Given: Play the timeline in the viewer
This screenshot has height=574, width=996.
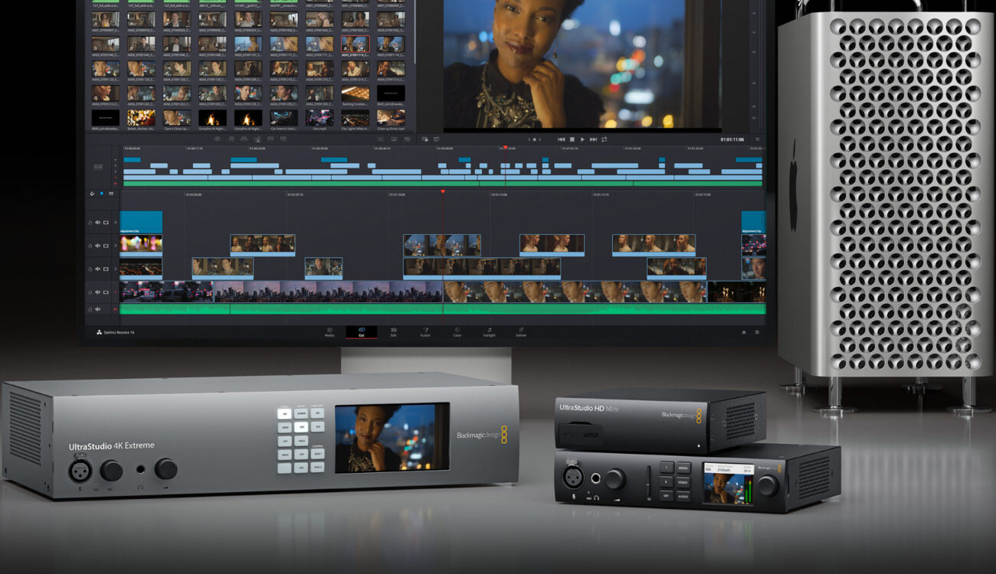Looking at the screenshot, I should [582, 139].
